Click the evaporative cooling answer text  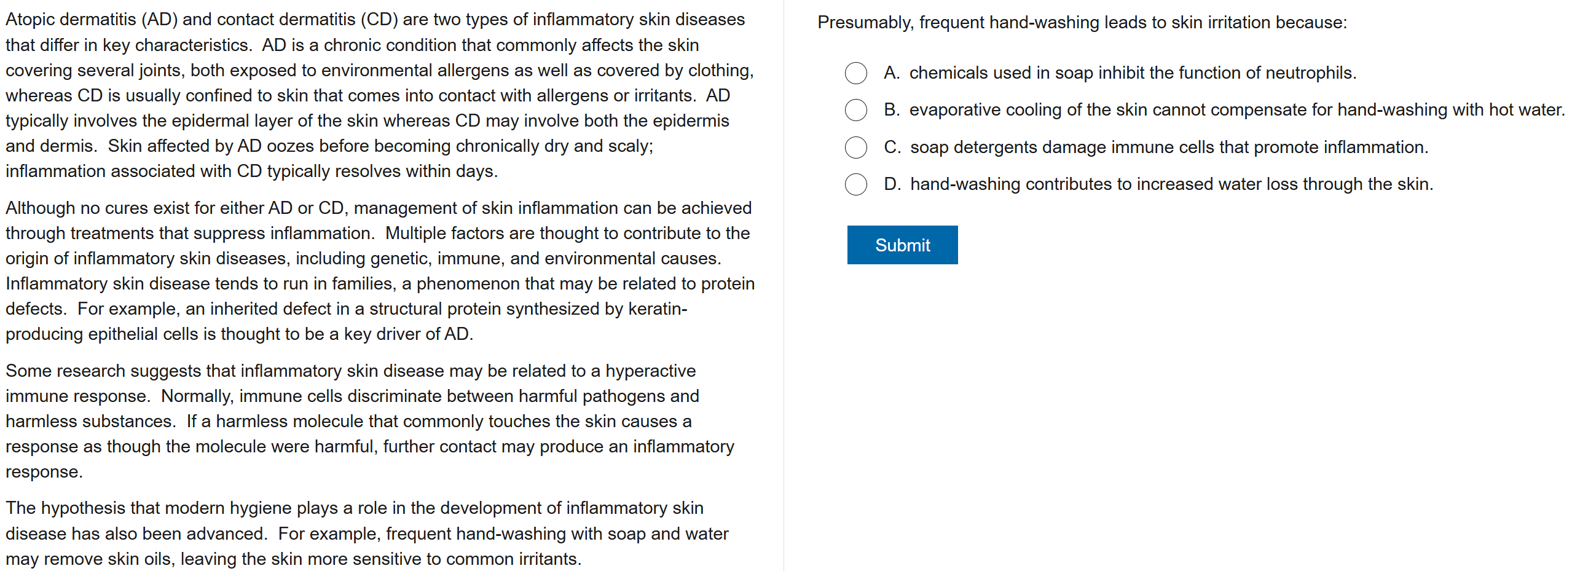point(1236,110)
